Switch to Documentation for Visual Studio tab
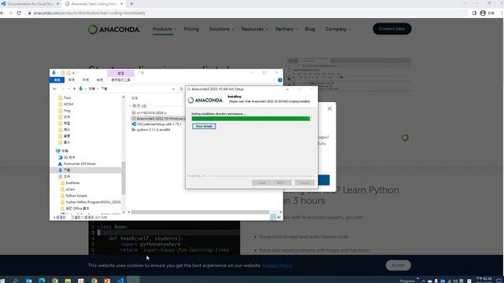This screenshot has width=504, height=283. pos(31,4)
